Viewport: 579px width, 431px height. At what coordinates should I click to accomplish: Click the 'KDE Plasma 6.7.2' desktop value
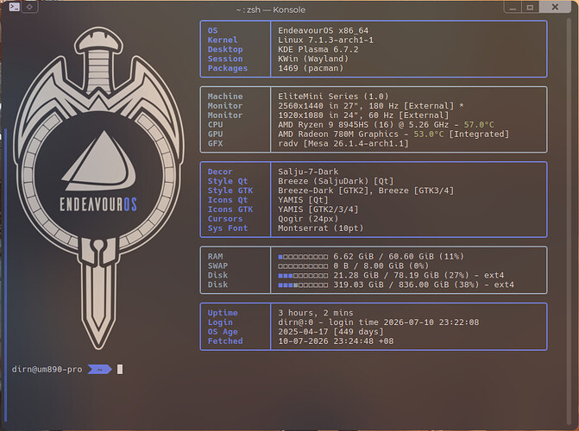click(x=318, y=49)
